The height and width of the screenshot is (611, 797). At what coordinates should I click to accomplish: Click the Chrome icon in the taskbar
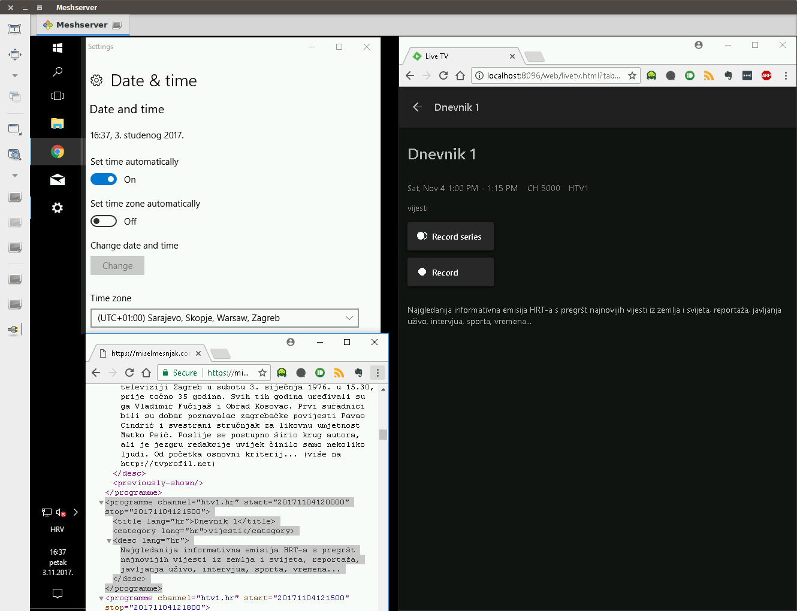(x=58, y=152)
